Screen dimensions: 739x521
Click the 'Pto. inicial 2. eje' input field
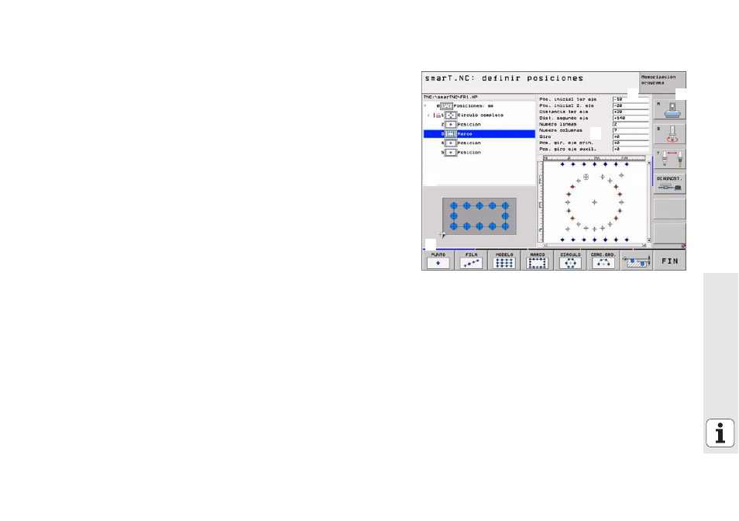point(631,105)
